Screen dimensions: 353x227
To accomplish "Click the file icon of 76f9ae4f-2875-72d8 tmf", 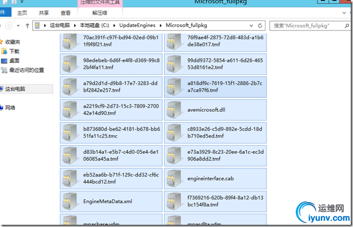I will point(174,42).
